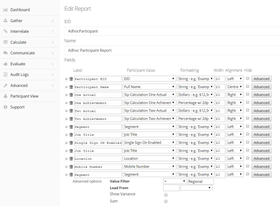The image size is (280, 206).
Task: Open Load From empty dropdown
Action: click(x=196, y=188)
